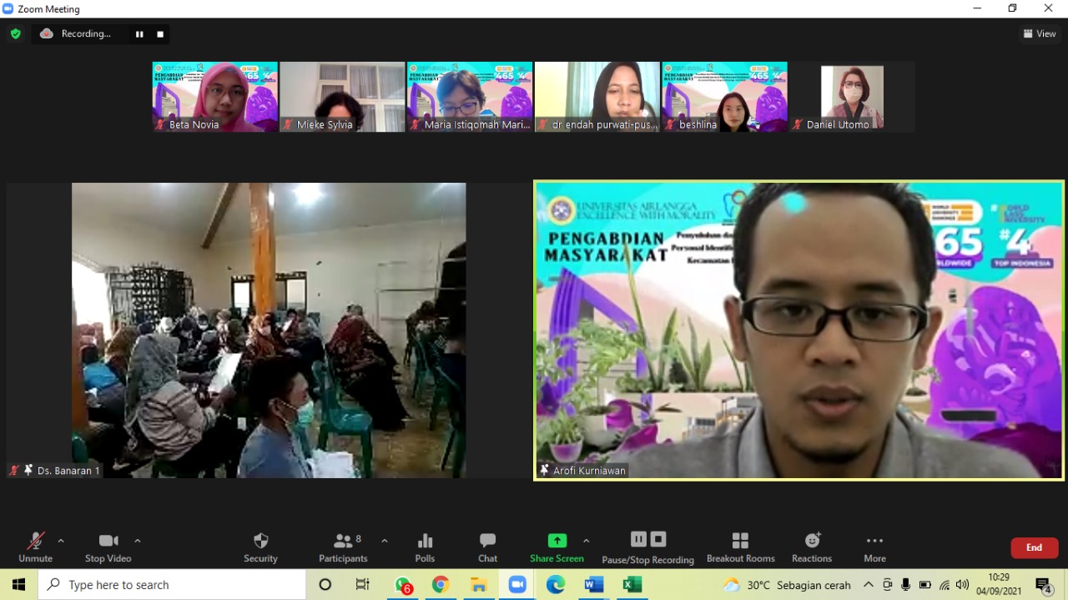Open the Reactions menu

pyautogui.click(x=812, y=541)
